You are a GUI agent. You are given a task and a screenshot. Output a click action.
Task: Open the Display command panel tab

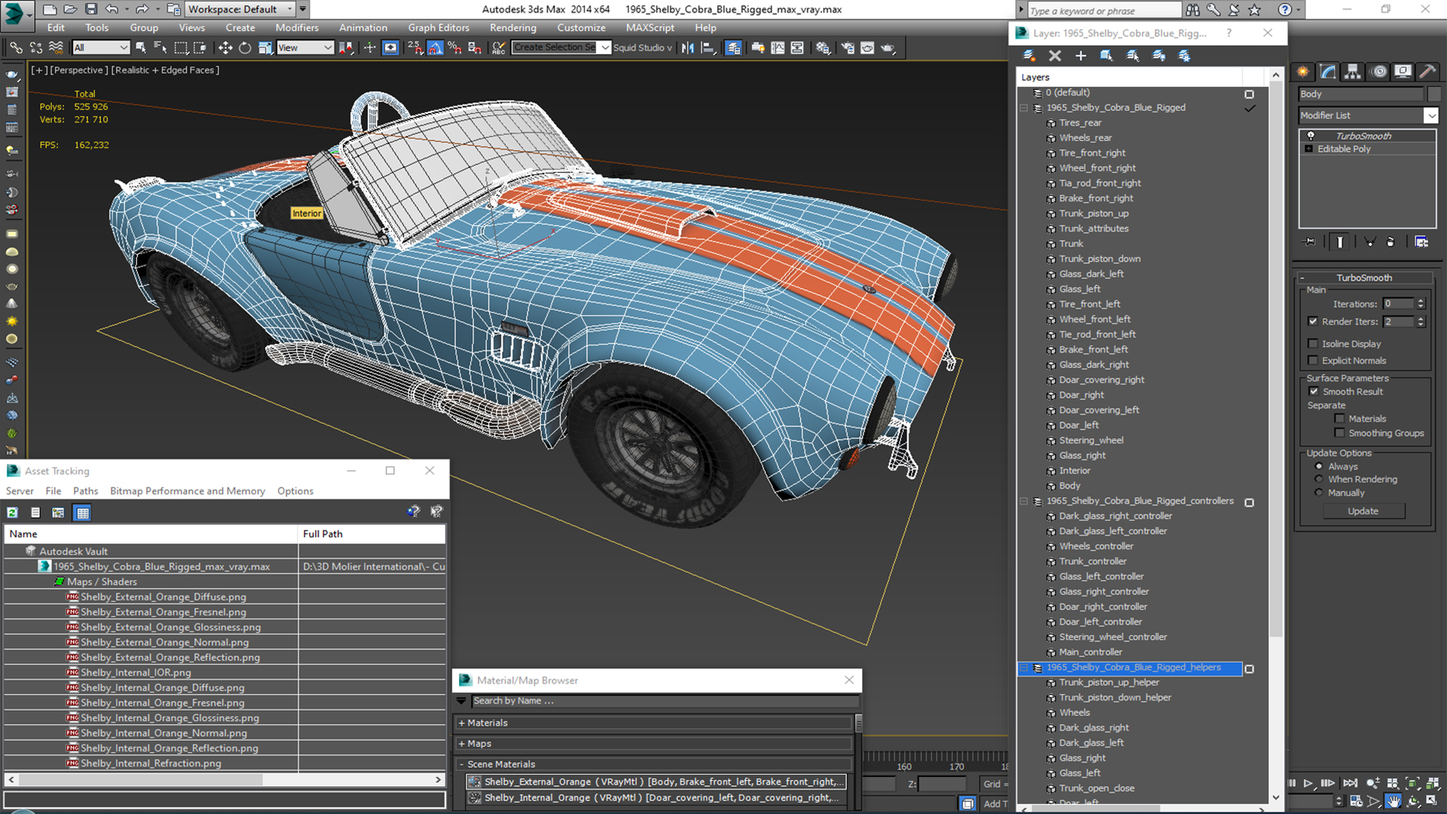[x=1403, y=72]
